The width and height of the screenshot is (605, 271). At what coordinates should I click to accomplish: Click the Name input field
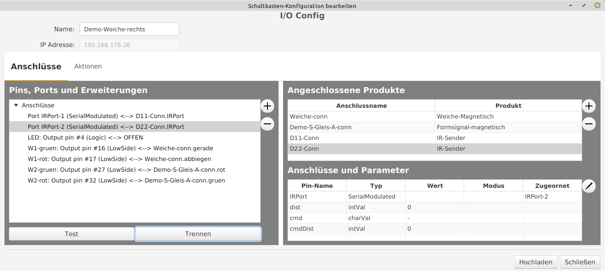[x=129, y=29]
